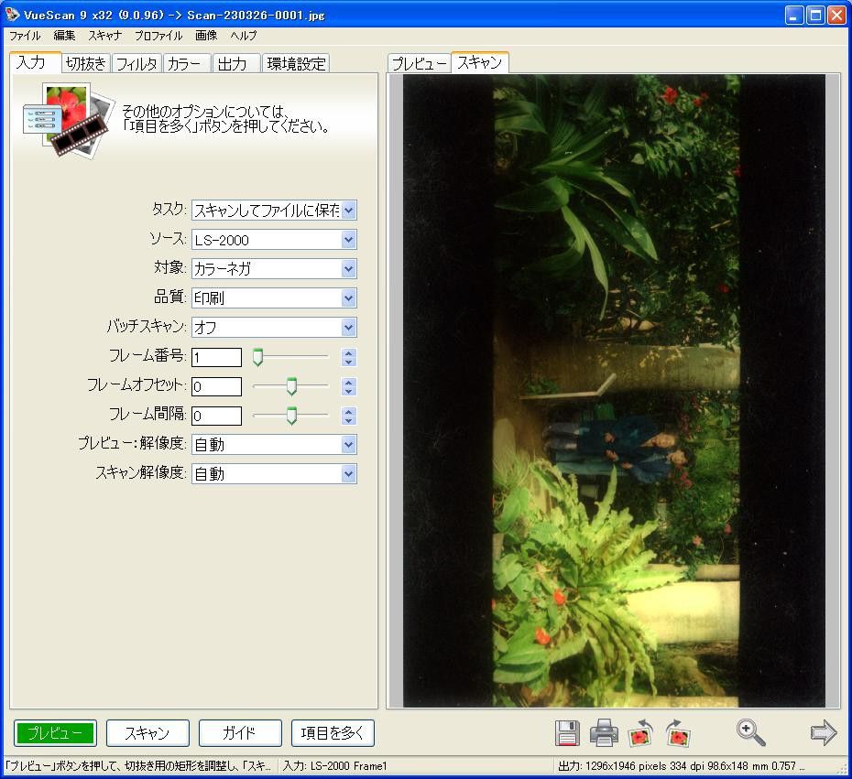Click the フレーム番号 spinner arrows

pyautogui.click(x=349, y=357)
